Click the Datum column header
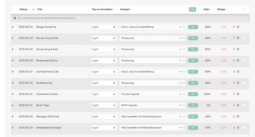This screenshot has height=137, width=255. [x=24, y=10]
